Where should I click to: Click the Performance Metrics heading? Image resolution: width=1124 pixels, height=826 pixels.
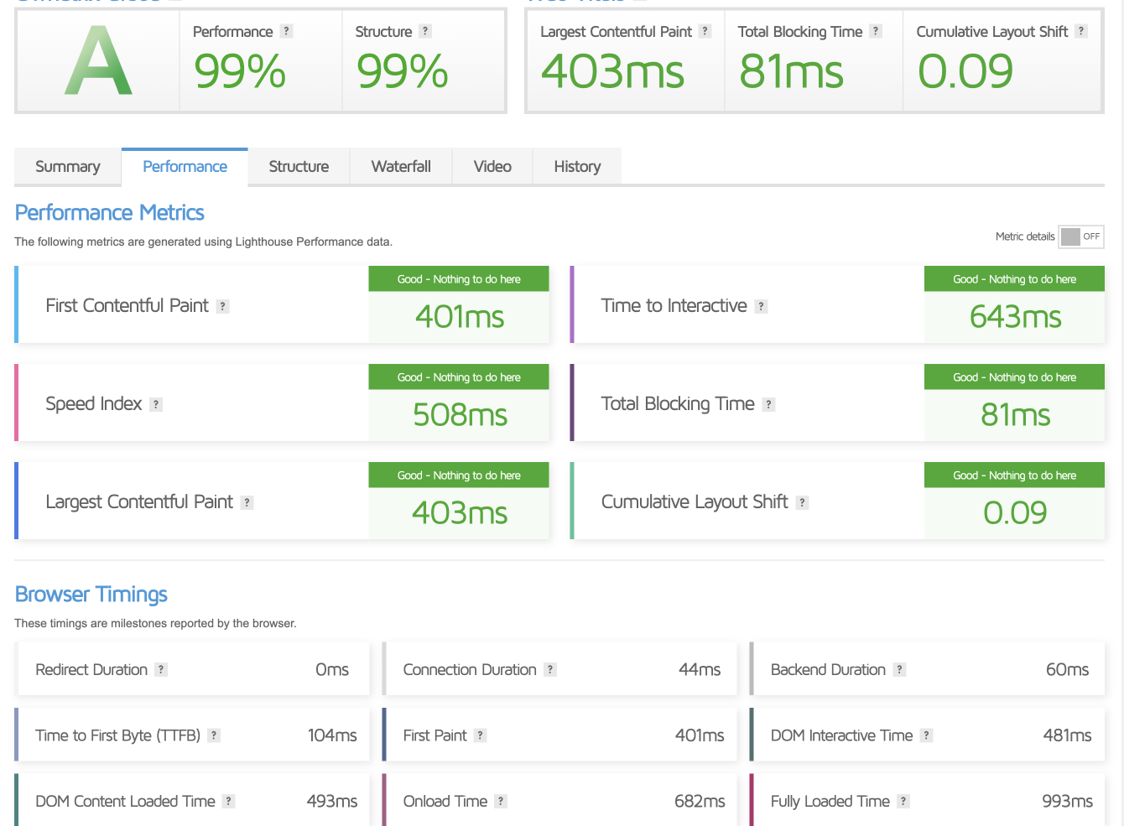[110, 212]
